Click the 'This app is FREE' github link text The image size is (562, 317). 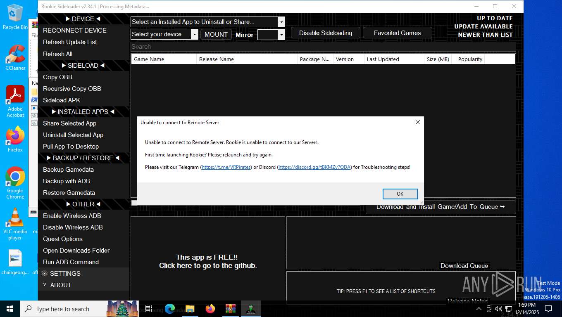click(208, 262)
